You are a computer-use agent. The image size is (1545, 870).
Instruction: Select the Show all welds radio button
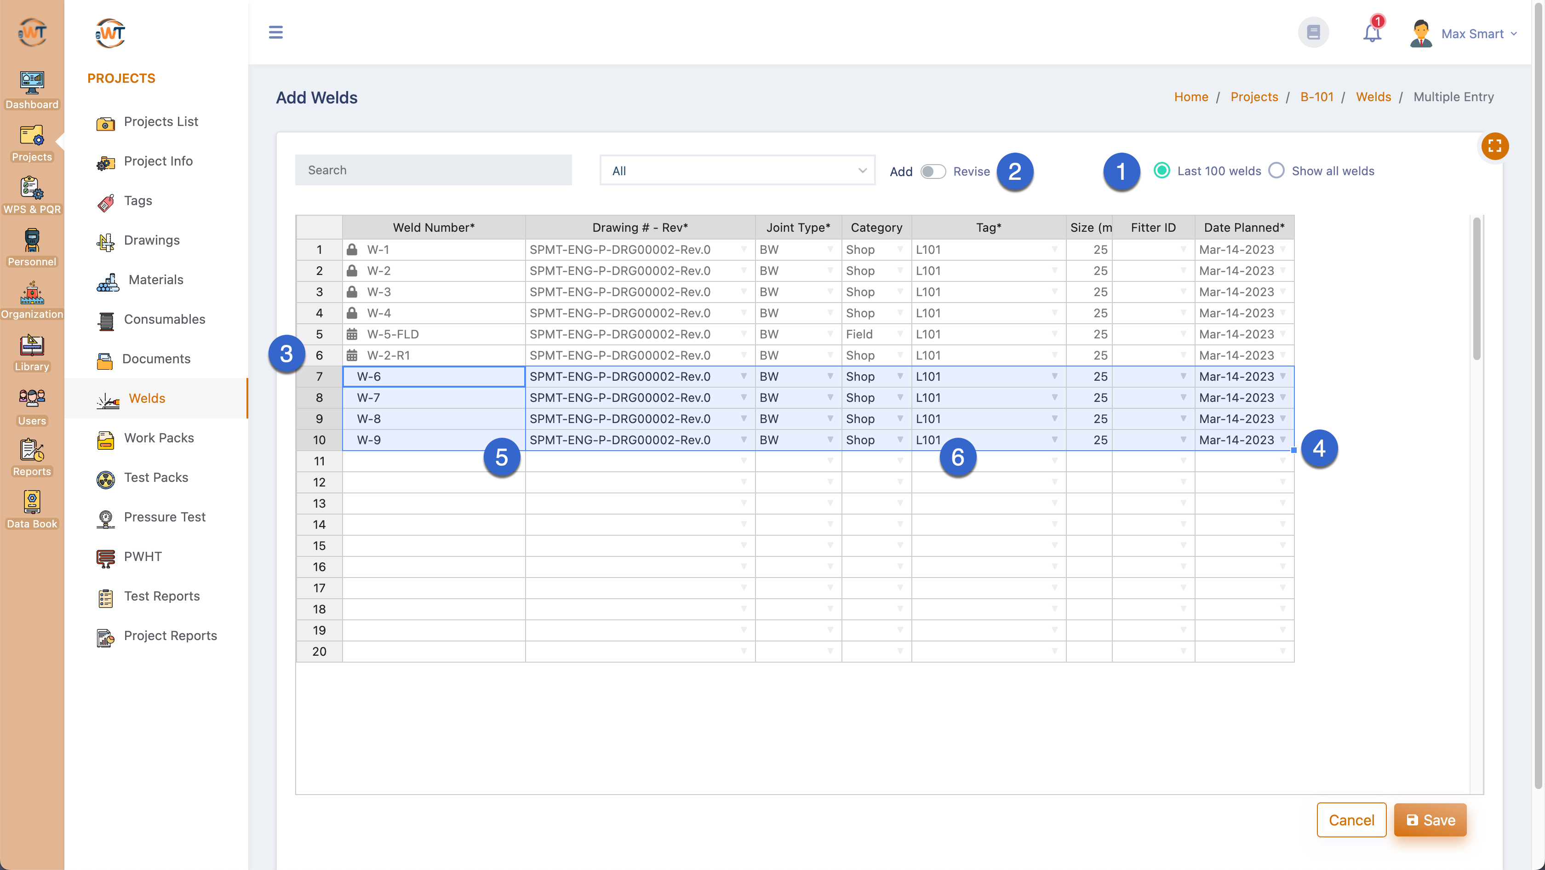point(1276,171)
